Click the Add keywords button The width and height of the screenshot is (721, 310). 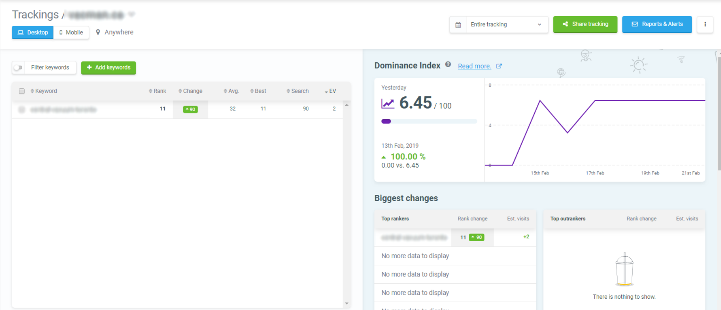tap(108, 68)
